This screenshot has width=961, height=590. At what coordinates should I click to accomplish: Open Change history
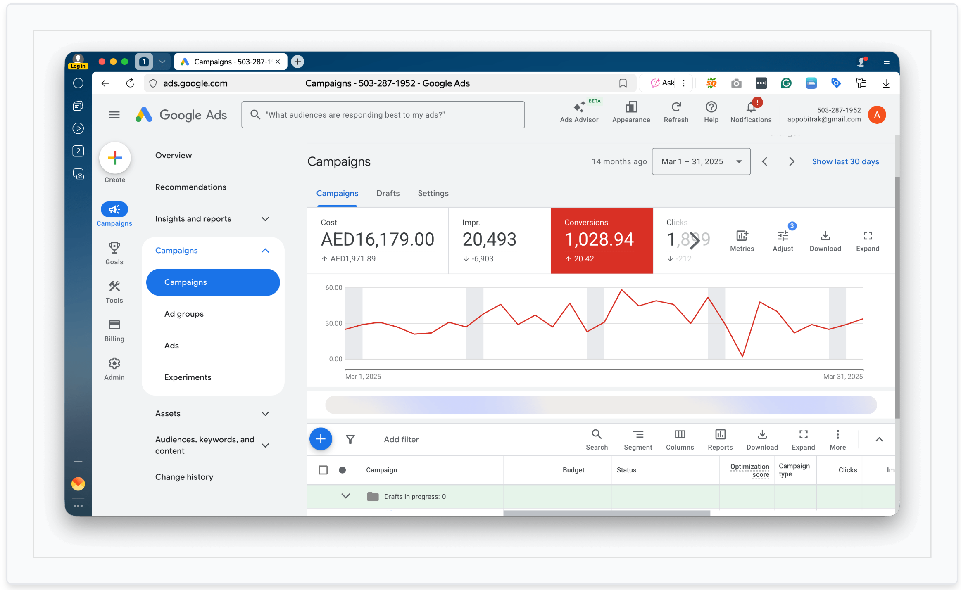pos(184,477)
